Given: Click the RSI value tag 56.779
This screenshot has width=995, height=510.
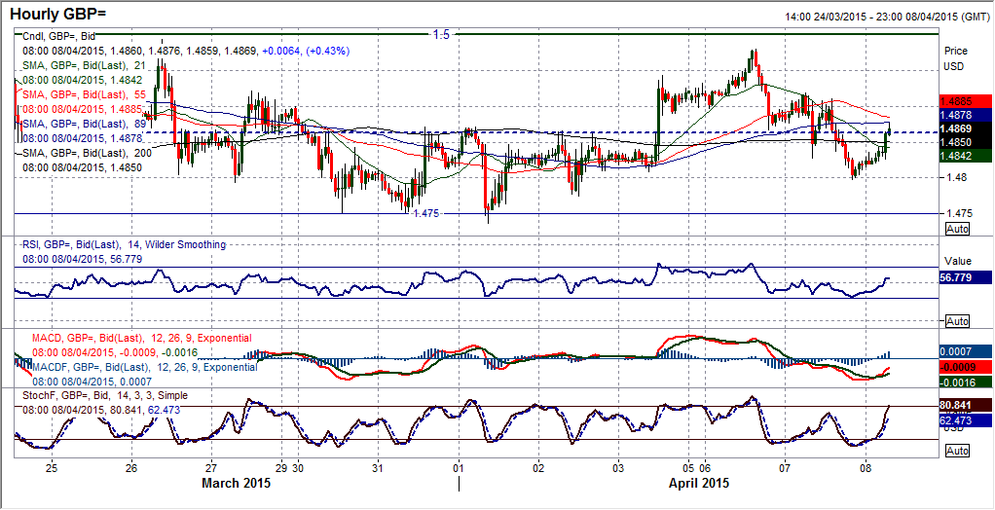Looking at the screenshot, I should point(965,277).
